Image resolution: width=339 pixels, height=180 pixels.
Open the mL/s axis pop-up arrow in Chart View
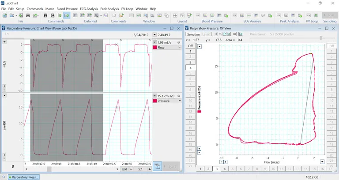[4, 42]
